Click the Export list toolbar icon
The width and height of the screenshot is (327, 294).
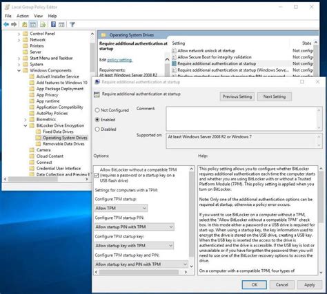[x=43, y=24]
